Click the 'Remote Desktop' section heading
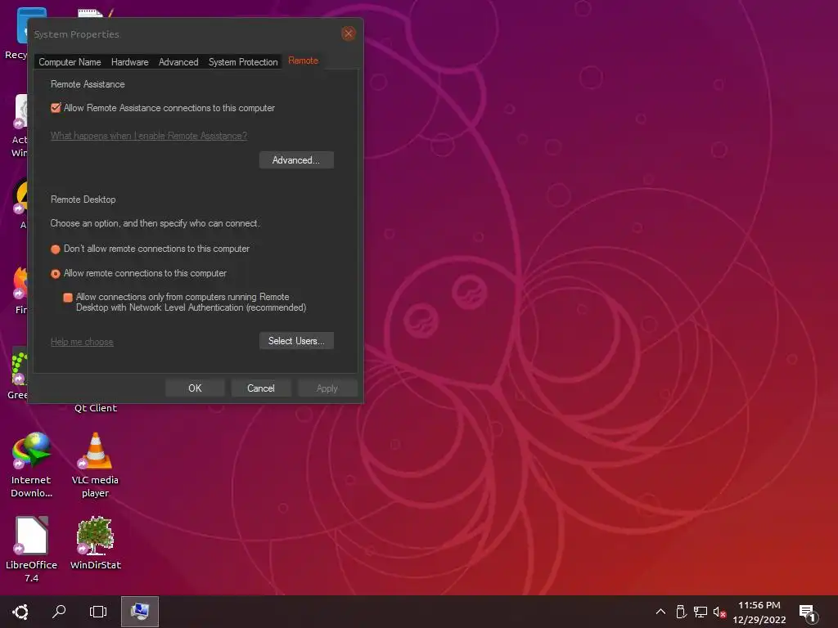The height and width of the screenshot is (628, 838). coord(83,200)
